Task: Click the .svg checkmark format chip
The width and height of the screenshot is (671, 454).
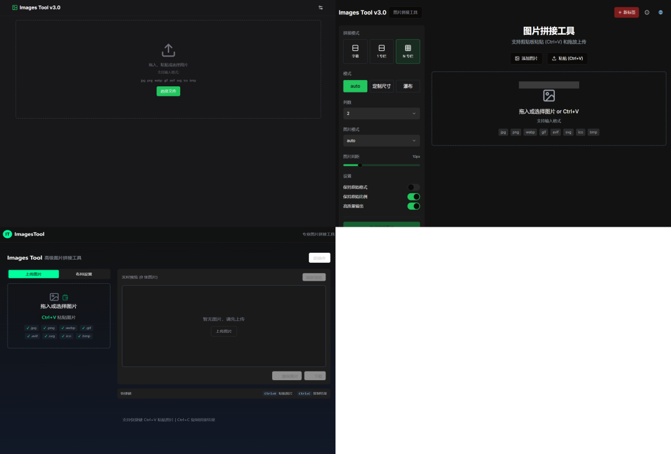Action: coord(50,336)
